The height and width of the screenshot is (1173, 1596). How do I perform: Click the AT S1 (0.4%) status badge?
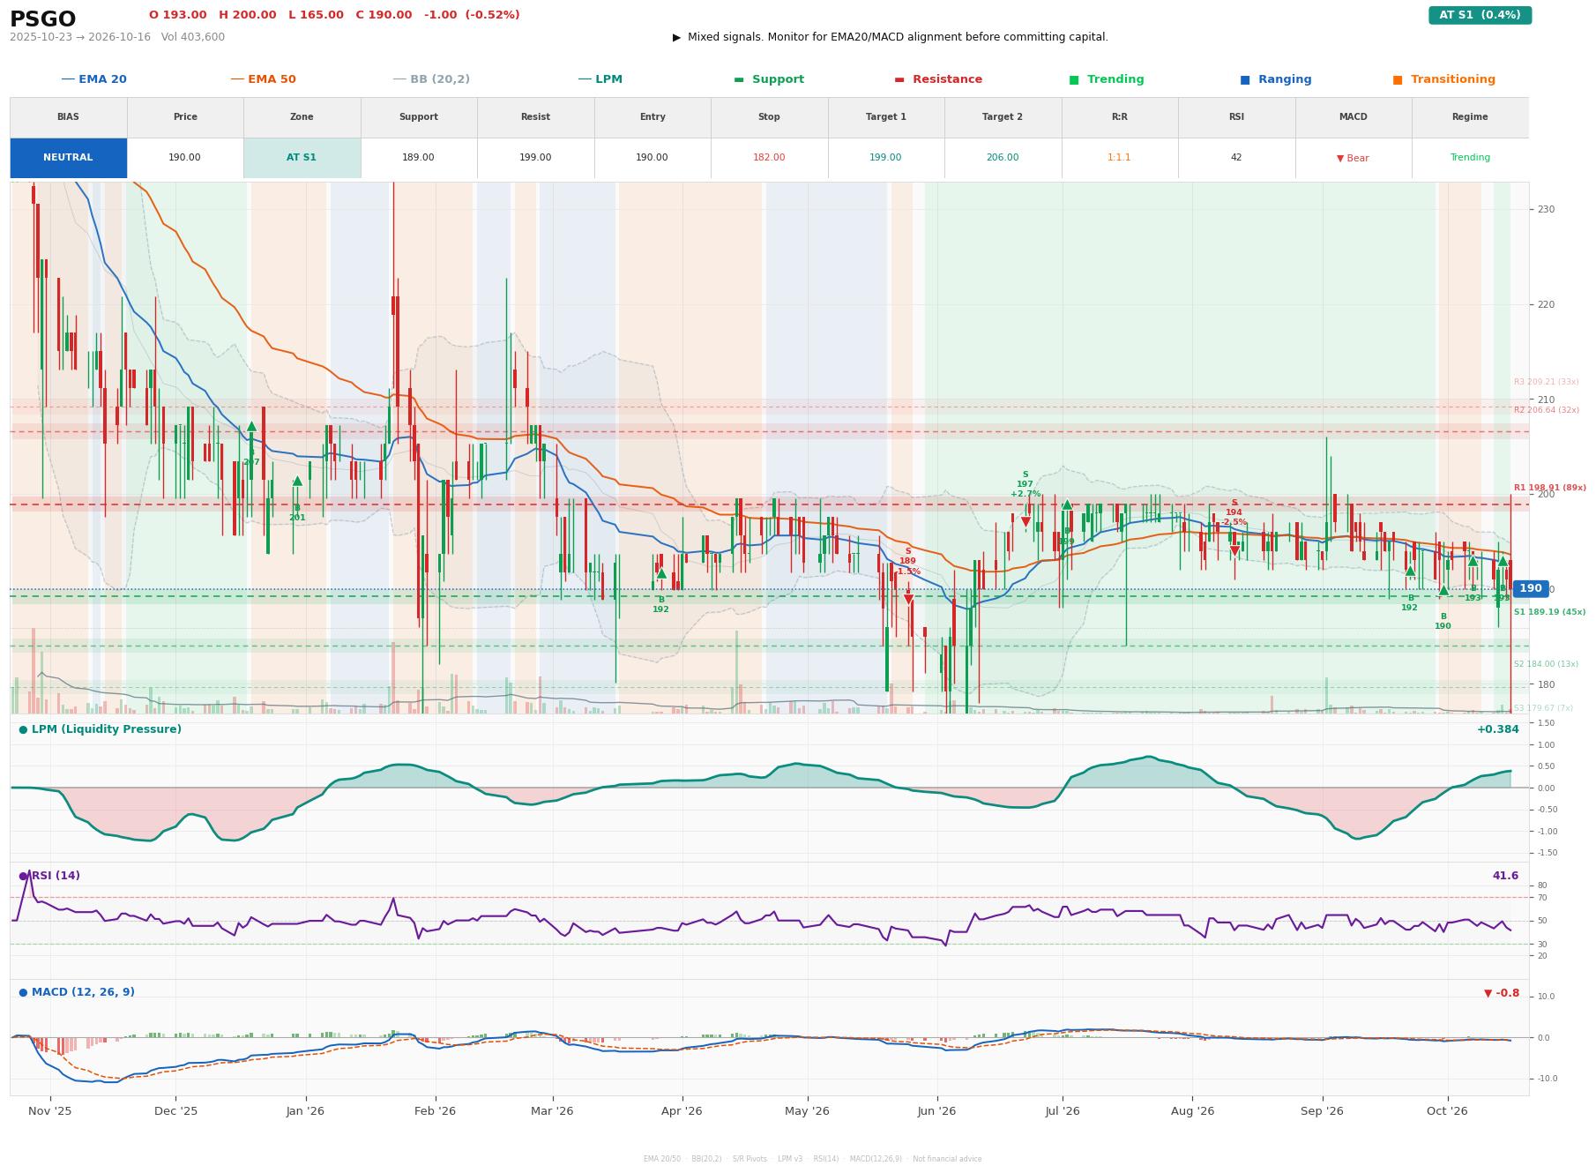coord(1480,15)
